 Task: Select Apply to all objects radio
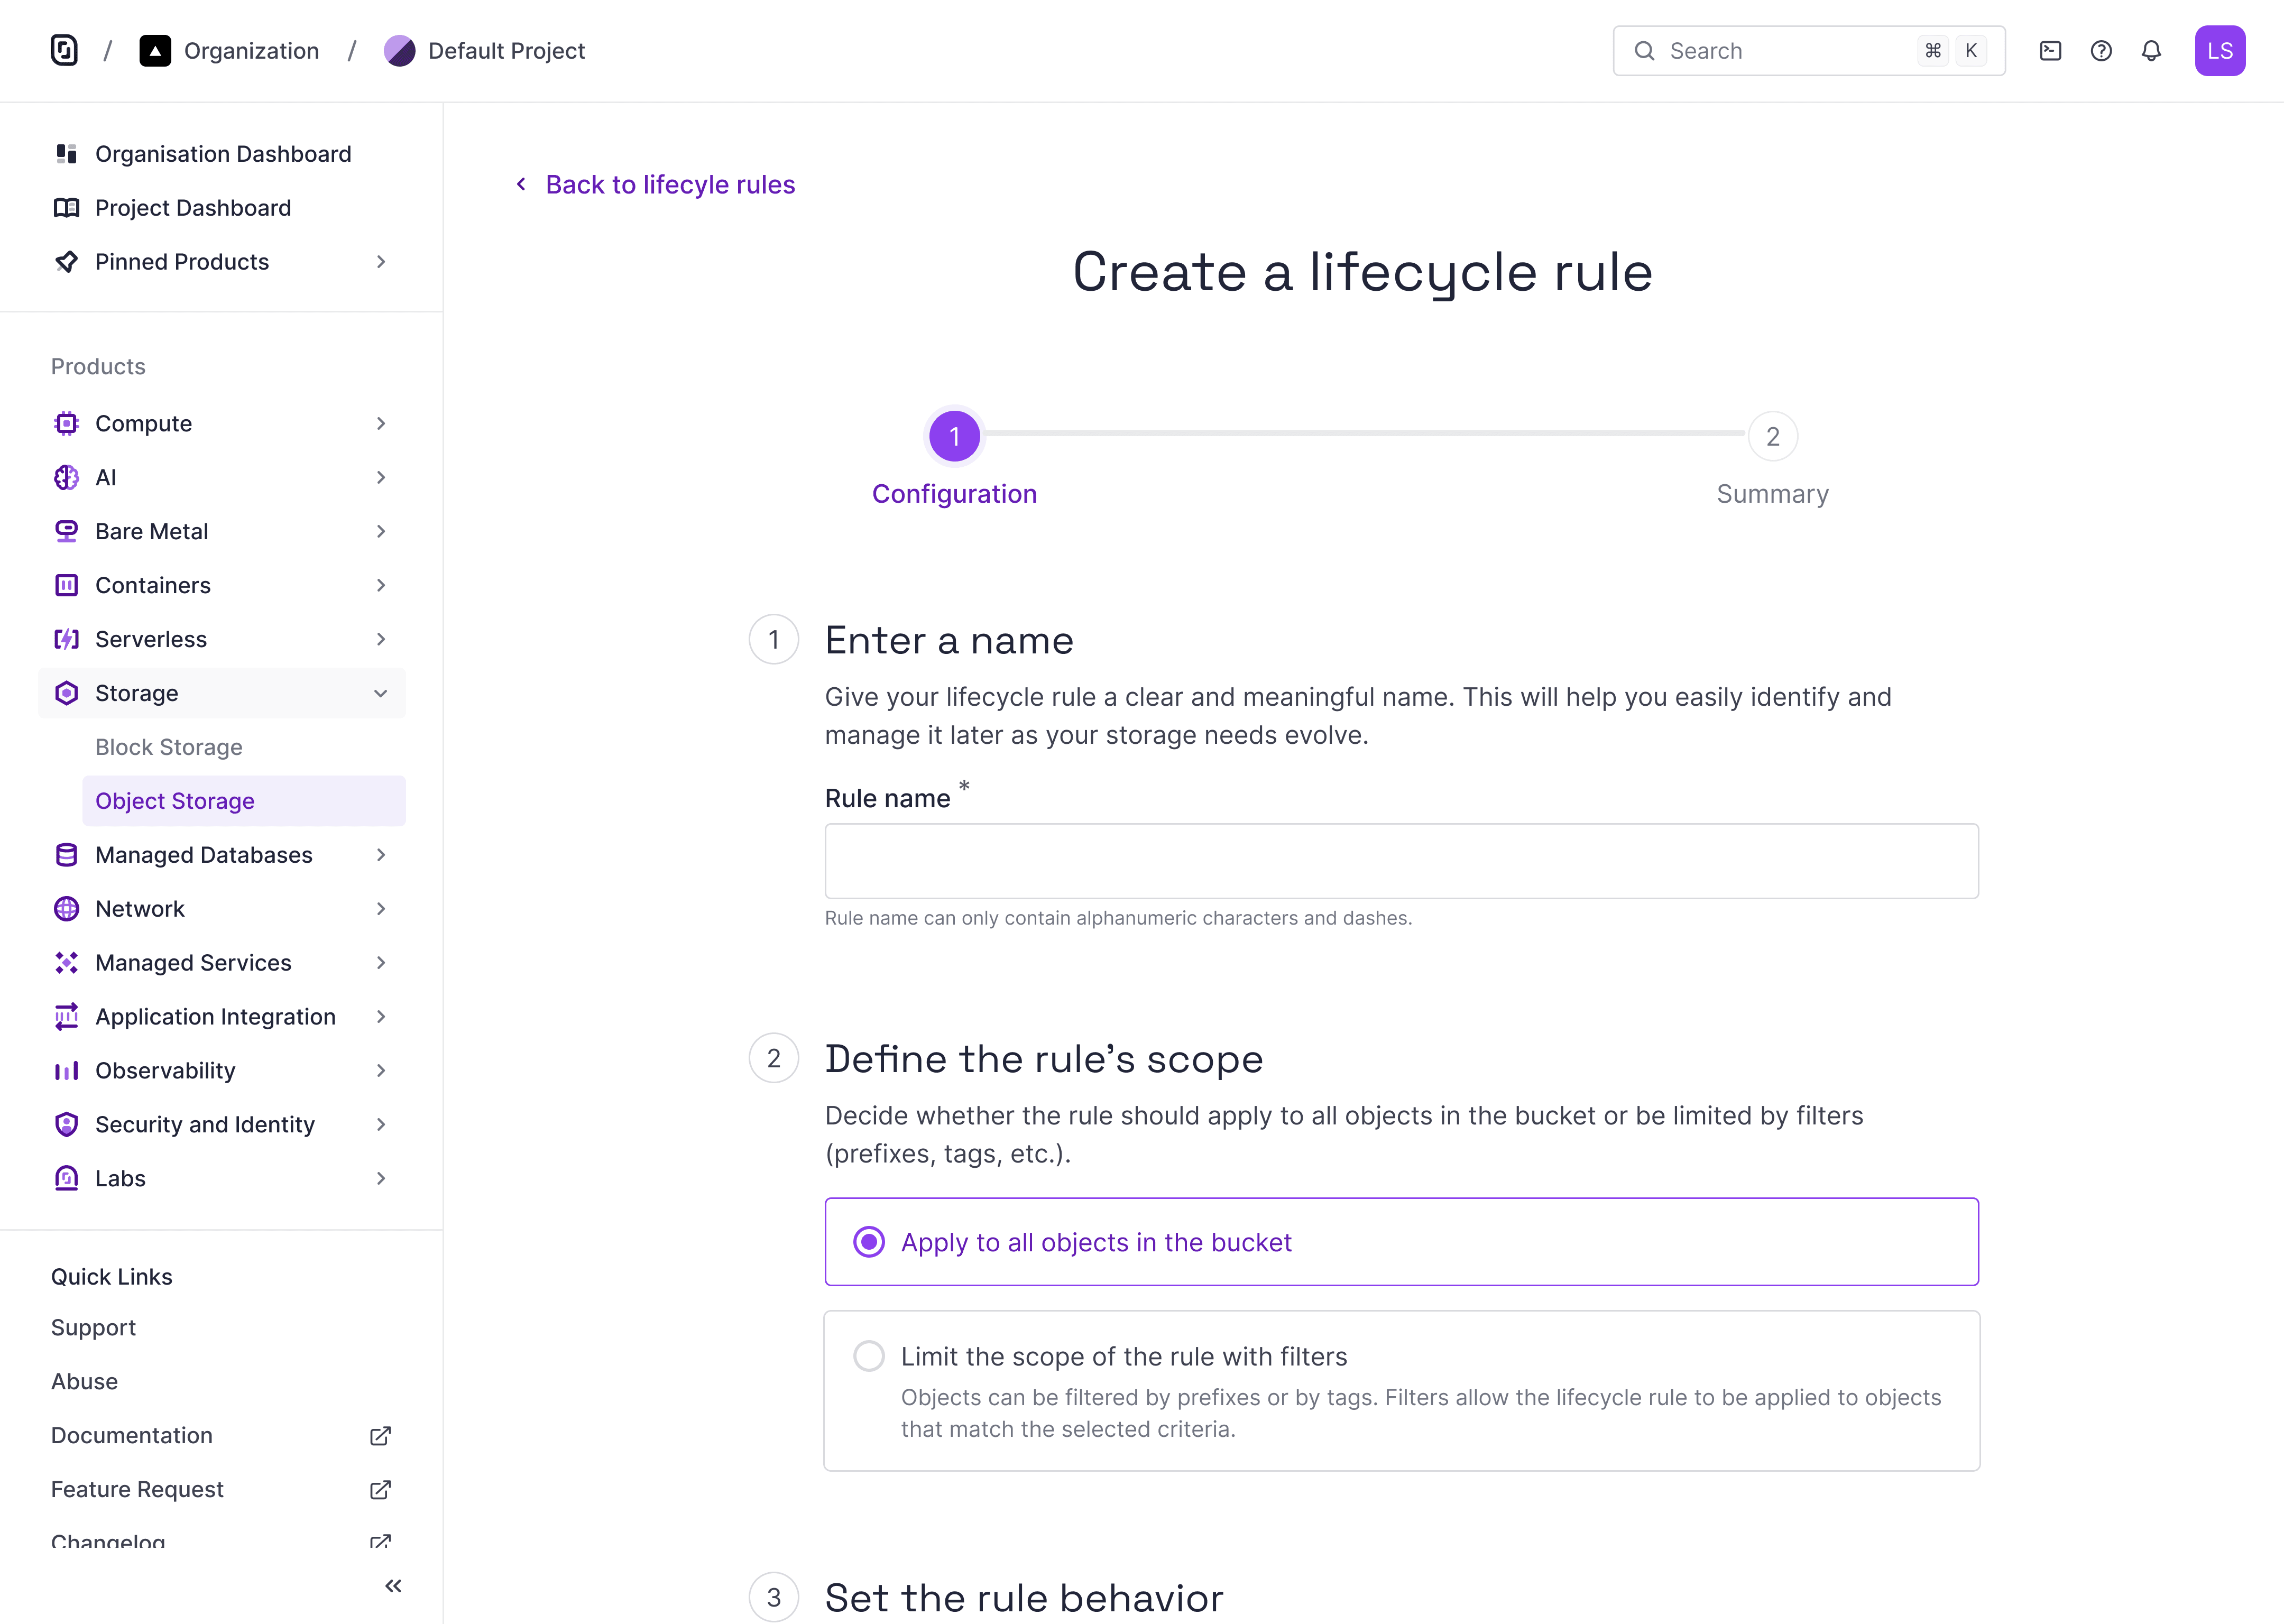click(869, 1242)
